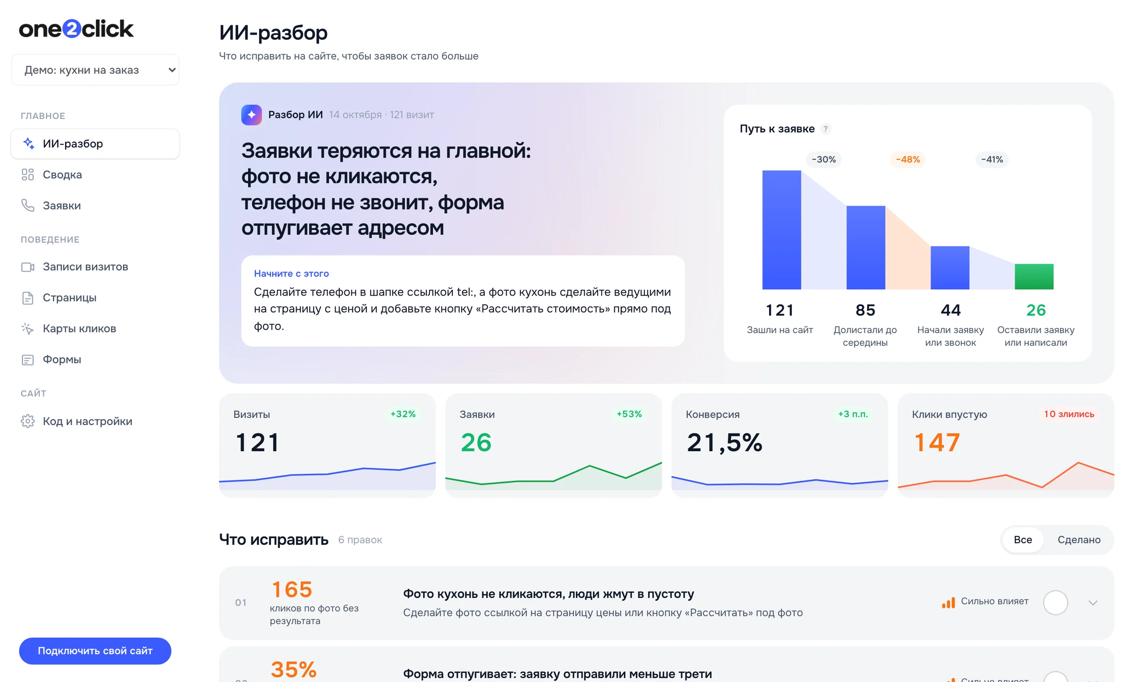Image resolution: width=1143 pixels, height=682 pixels.
Task: Click the Форма отпугивает row title
Action: point(557,674)
